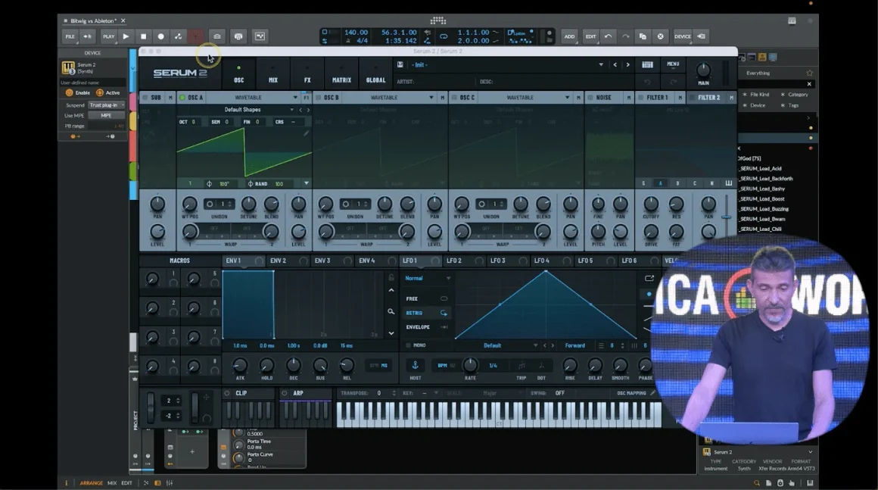
Task: Click the triplet note icon in the LFO rate section
Action: point(522,366)
